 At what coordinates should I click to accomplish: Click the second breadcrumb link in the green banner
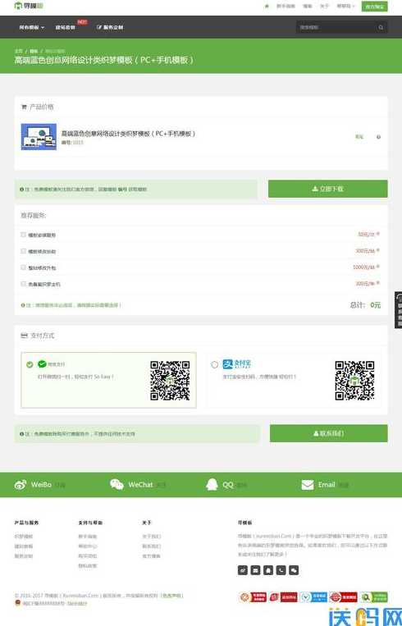34,51
